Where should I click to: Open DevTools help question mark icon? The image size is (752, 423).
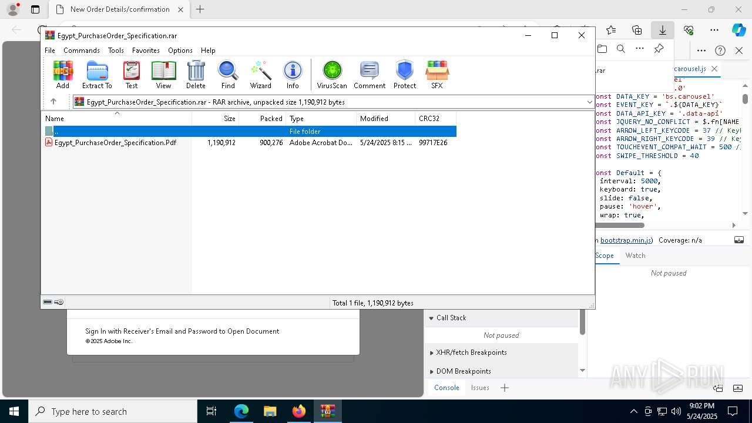click(x=720, y=51)
